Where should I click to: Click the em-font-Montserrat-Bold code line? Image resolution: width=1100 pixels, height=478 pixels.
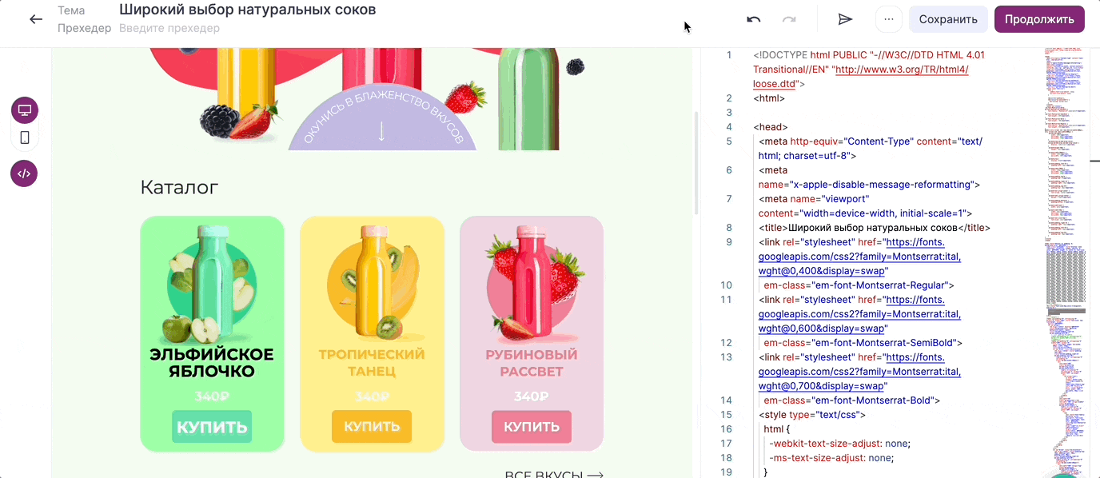pyautogui.click(x=851, y=400)
